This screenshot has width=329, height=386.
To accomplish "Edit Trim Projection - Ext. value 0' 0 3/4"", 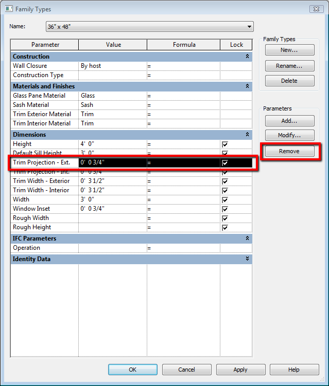I will (x=112, y=163).
